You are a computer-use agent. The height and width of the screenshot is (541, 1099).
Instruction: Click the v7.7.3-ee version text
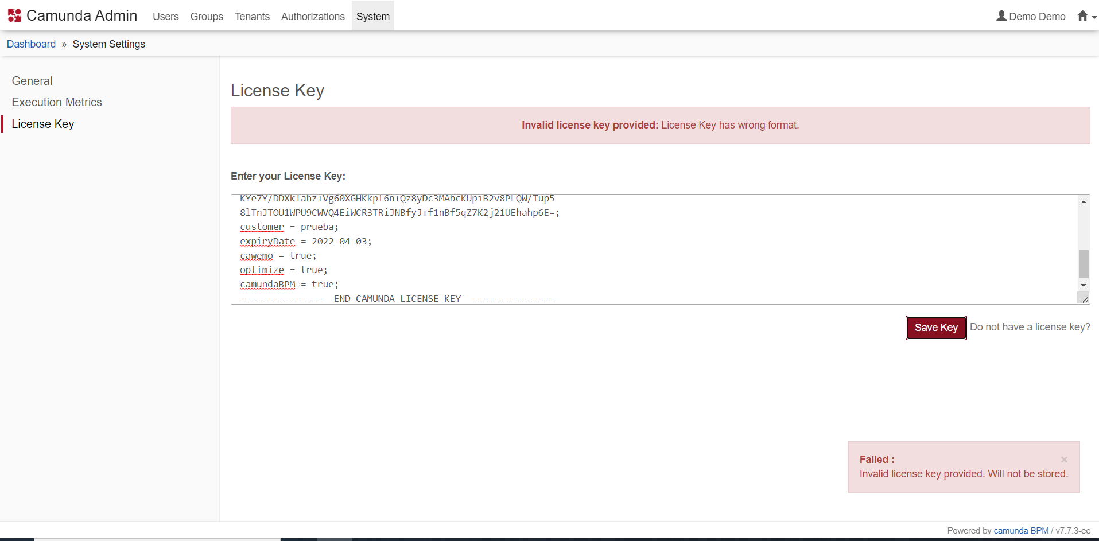(1073, 531)
